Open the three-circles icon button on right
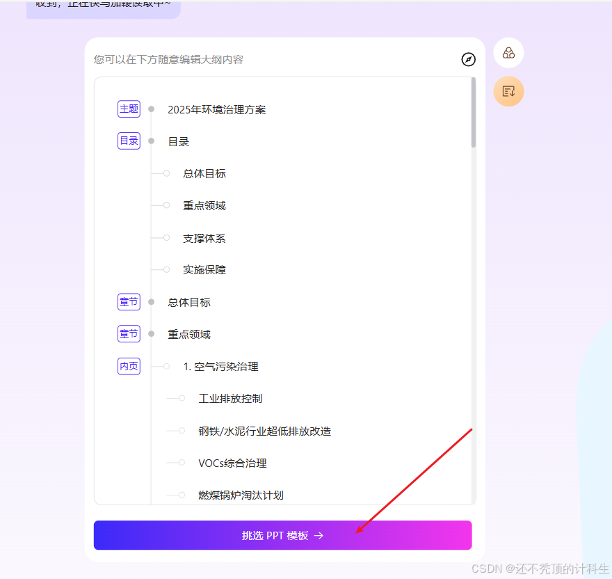The image size is (612, 579). coord(508,53)
